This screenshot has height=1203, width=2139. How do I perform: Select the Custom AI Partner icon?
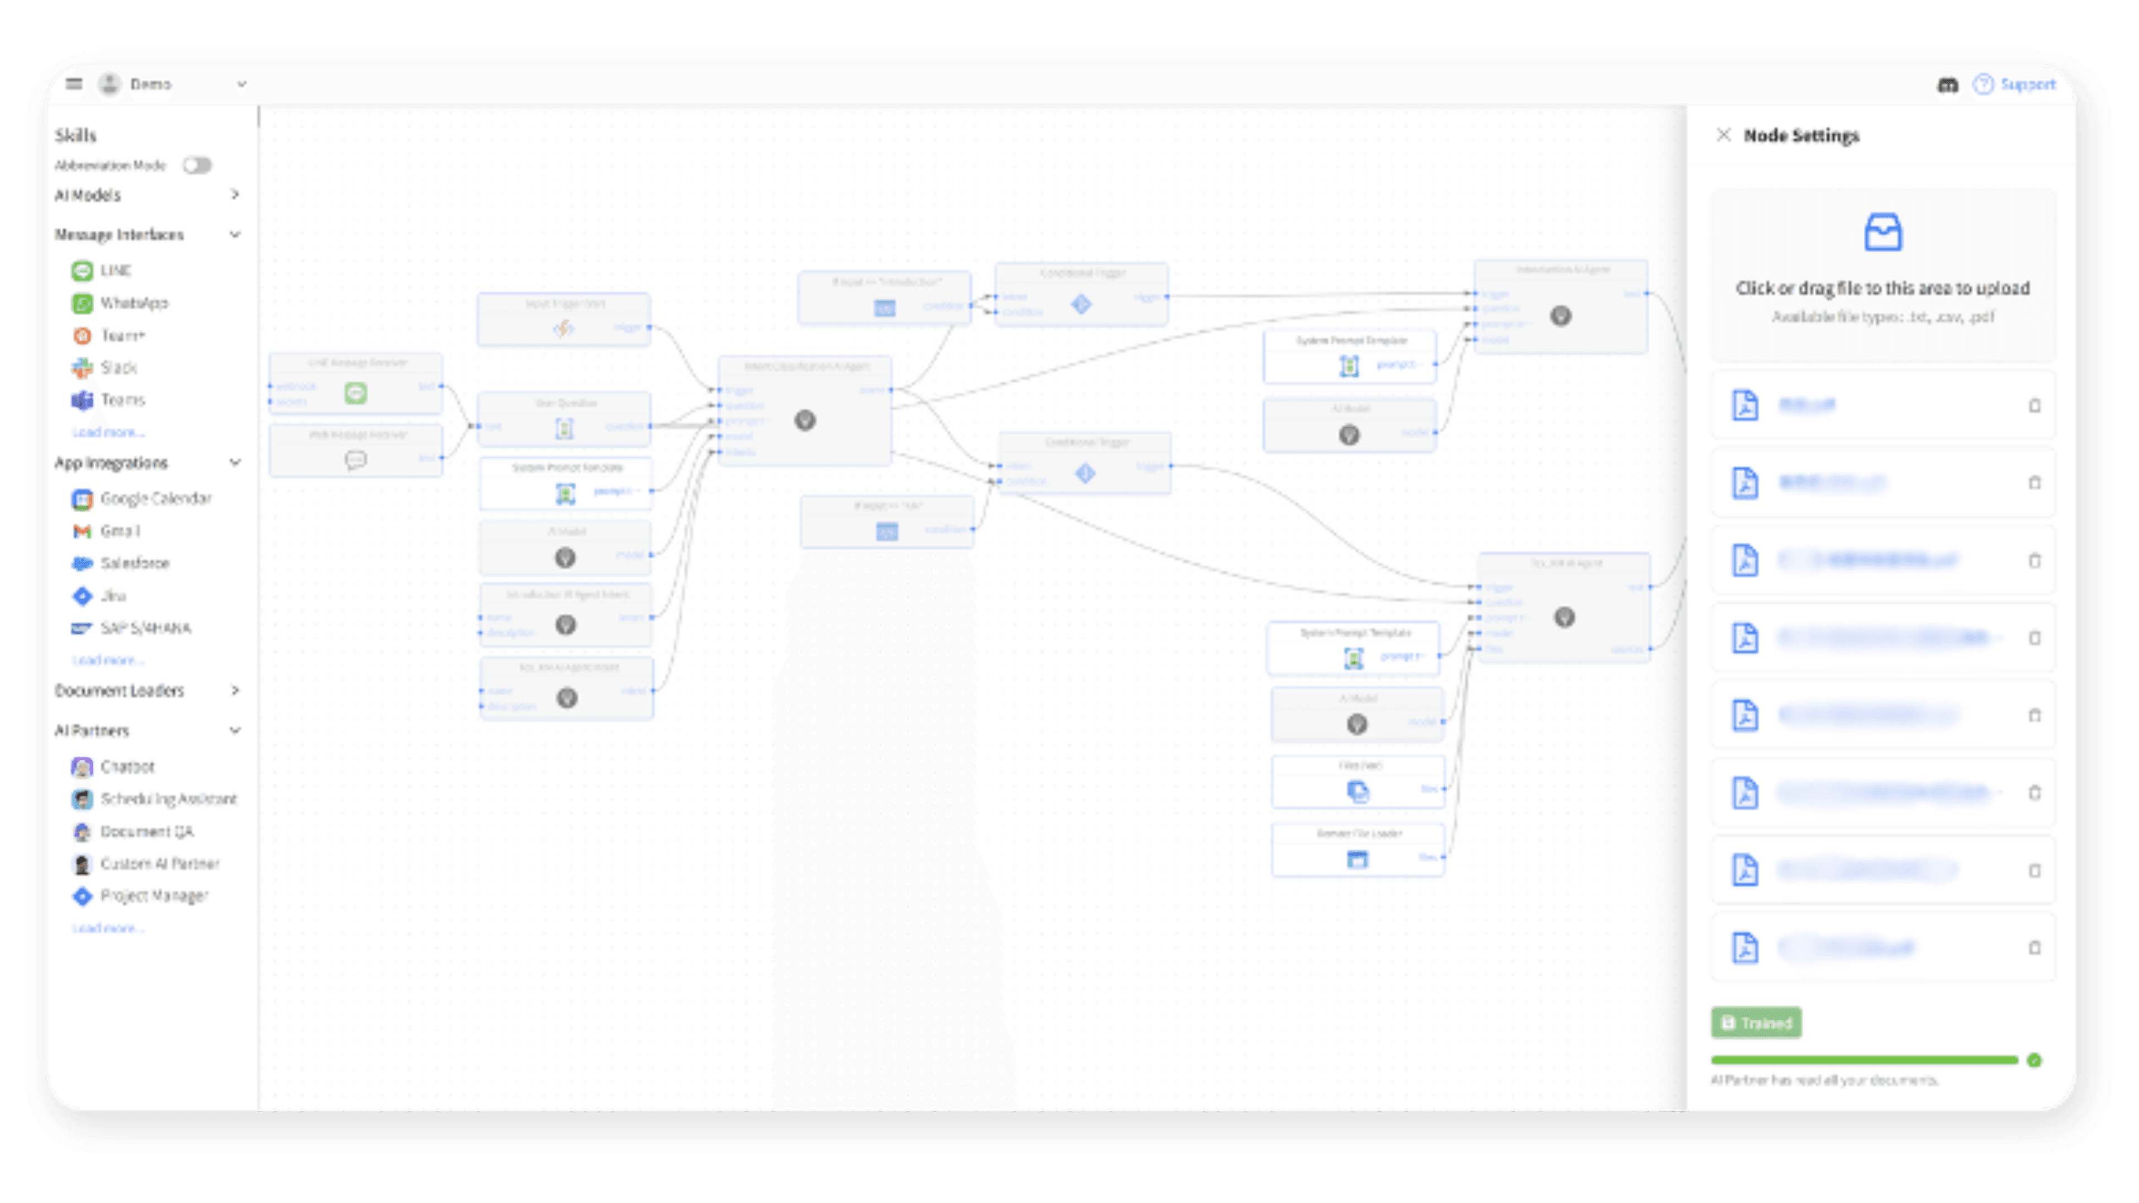coord(82,864)
